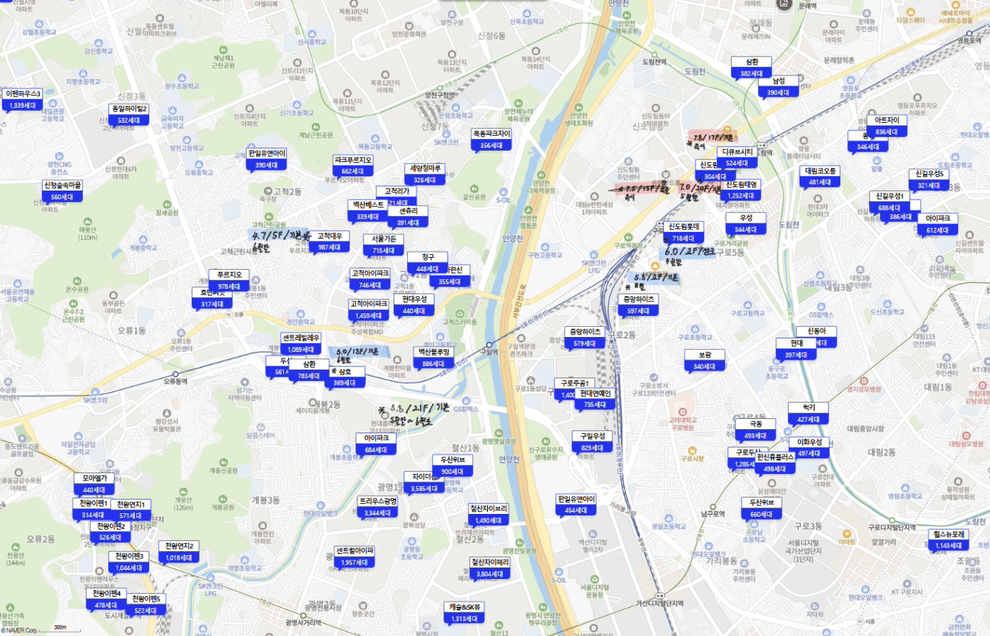This screenshot has height=636, width=990.
Task: Click the 대림중앙시장 map label
Action: coord(865,428)
